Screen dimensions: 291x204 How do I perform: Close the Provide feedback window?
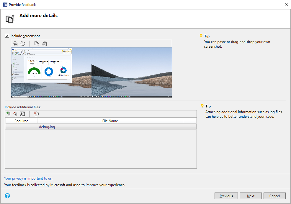click(286, 4)
